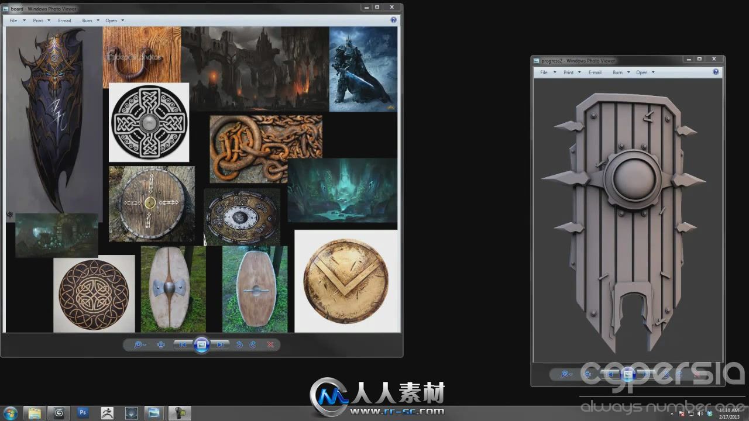
Task: Click the board window title bar text
Action: [44, 9]
